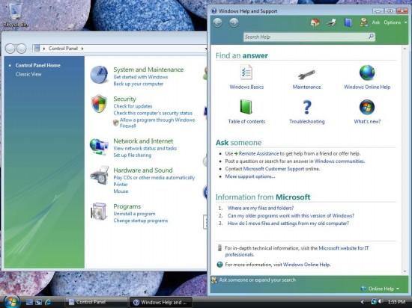Open the What's new Windows logo icon
The width and height of the screenshot is (412, 308).
(x=367, y=107)
